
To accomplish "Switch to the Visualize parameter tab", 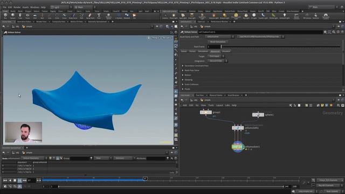I will click(x=226, y=51).
